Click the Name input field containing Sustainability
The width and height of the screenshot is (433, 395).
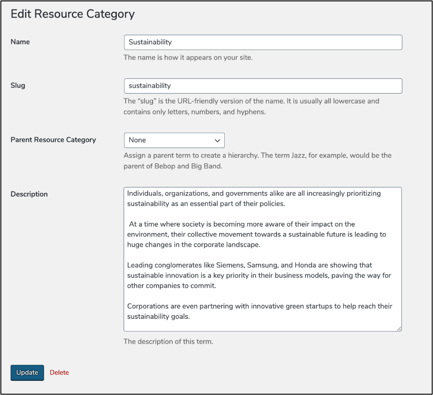click(263, 42)
